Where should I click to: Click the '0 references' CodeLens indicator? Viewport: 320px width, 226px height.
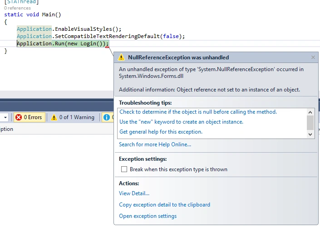[x=17, y=8]
